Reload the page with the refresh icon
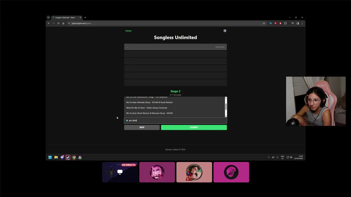Image resolution: width=351 pixels, height=197 pixels. click(x=58, y=23)
